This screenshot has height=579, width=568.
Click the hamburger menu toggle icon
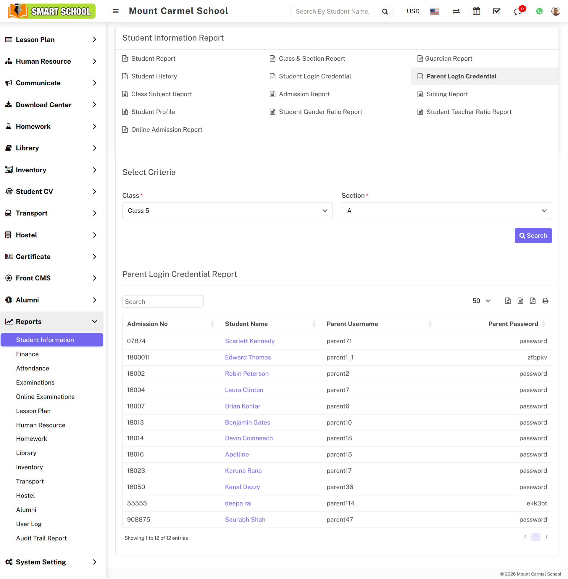tap(116, 11)
